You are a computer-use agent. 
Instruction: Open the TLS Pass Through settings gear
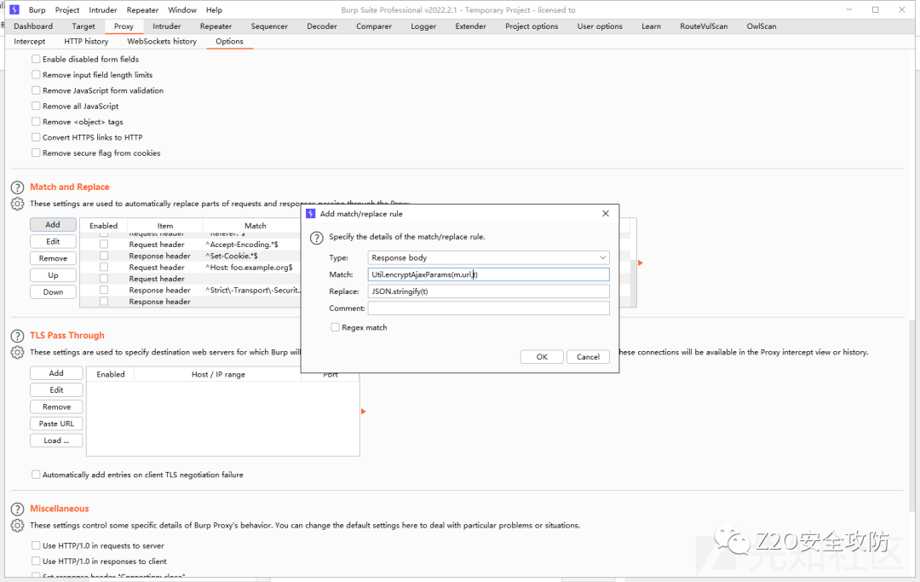click(x=18, y=352)
